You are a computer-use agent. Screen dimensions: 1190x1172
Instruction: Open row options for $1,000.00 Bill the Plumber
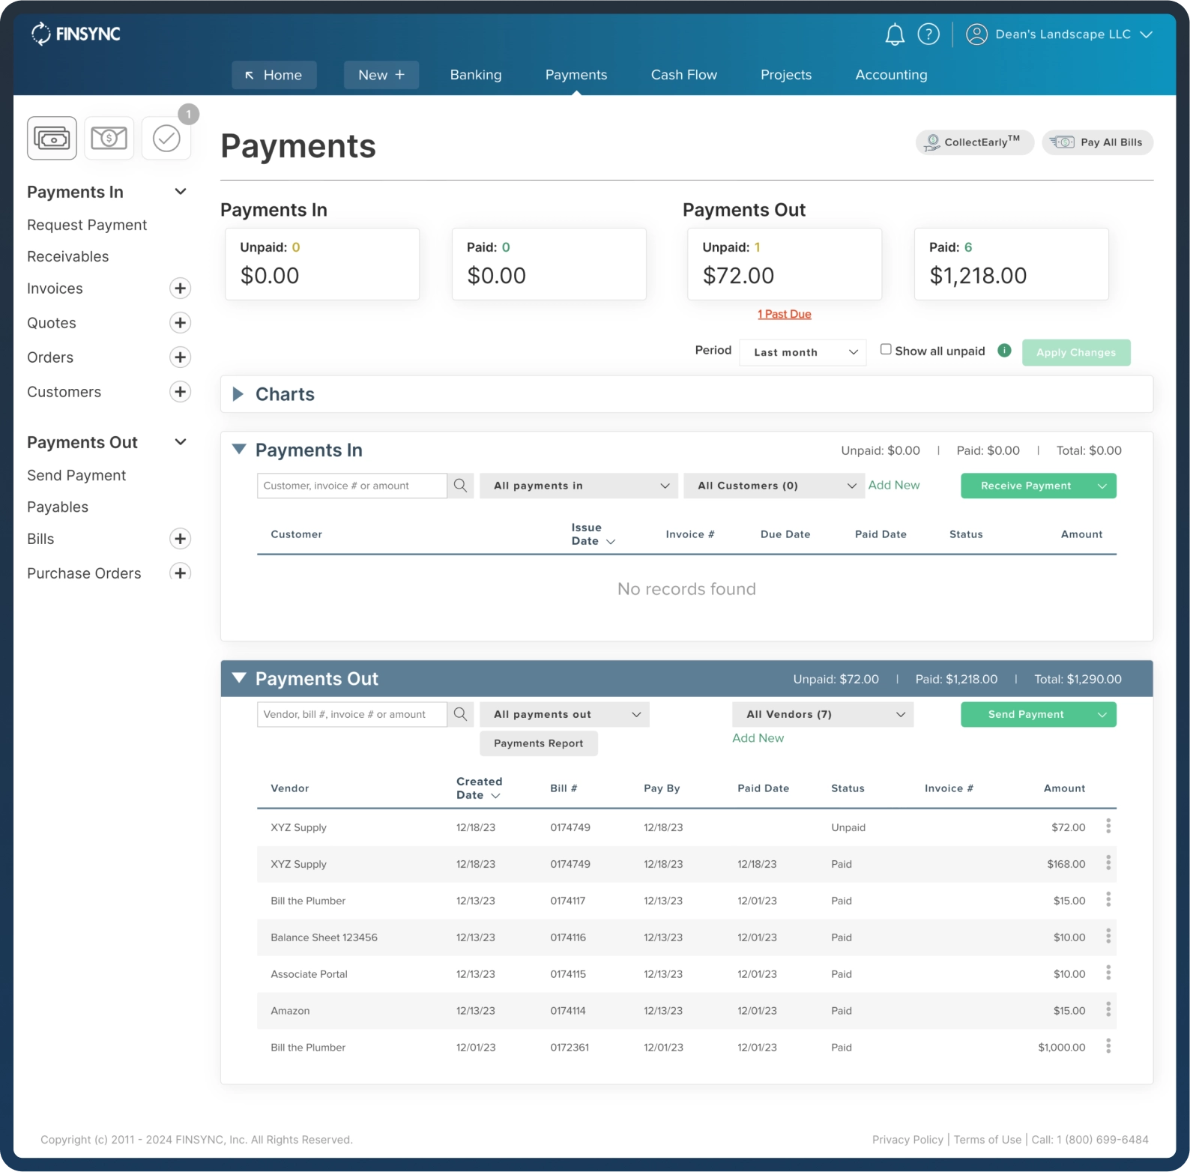tap(1108, 1047)
